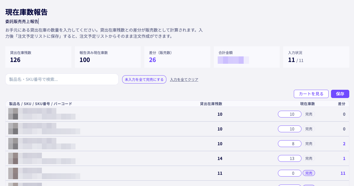This screenshot has height=186, width=354.
Task: Toggle 完売 on row with stock 13
Action: coord(309,159)
